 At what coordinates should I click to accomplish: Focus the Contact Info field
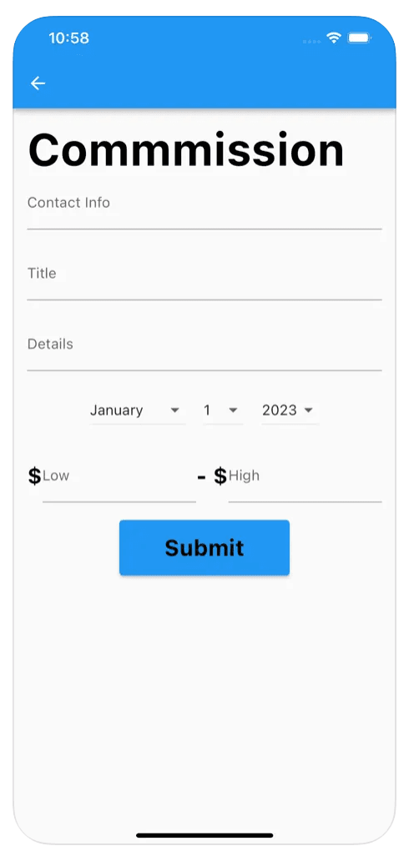pos(204,210)
